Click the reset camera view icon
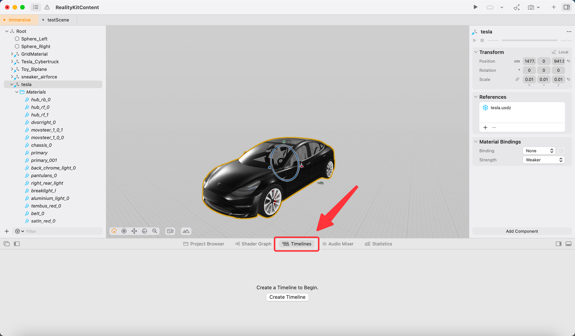The image size is (575, 336). tap(170, 231)
